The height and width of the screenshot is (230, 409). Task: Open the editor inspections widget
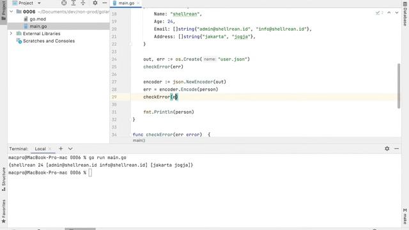[x=379, y=13]
